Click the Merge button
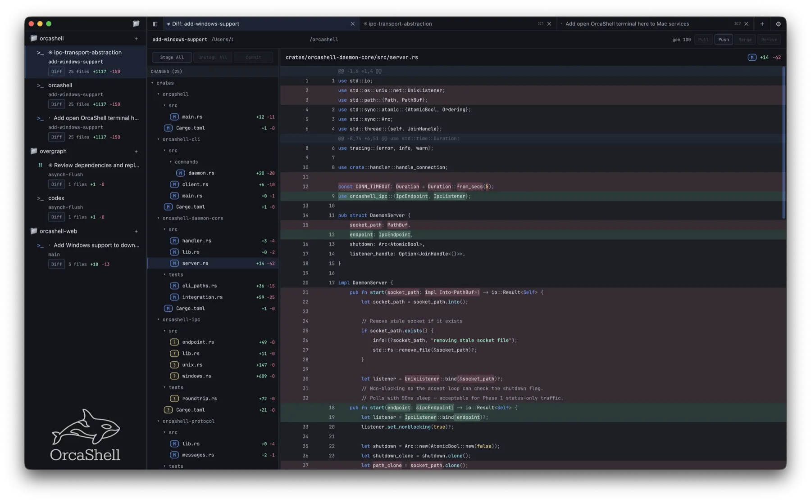The height and width of the screenshot is (502, 811). 745,40
